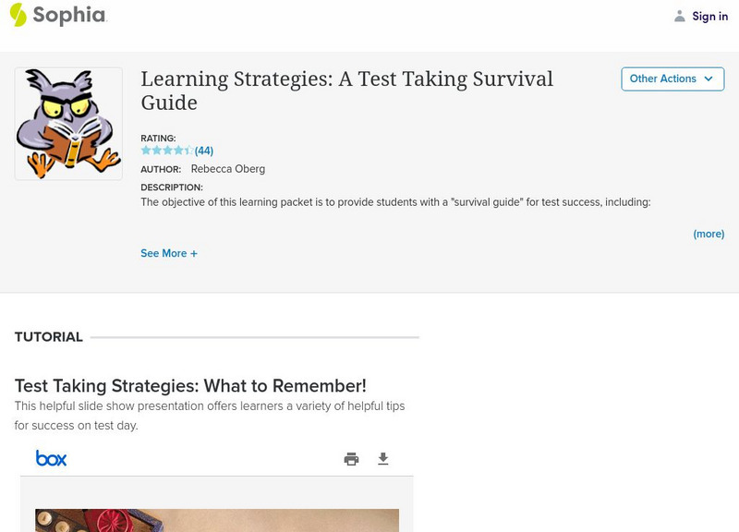
Task: Download the Box presentation file
Action: click(383, 459)
